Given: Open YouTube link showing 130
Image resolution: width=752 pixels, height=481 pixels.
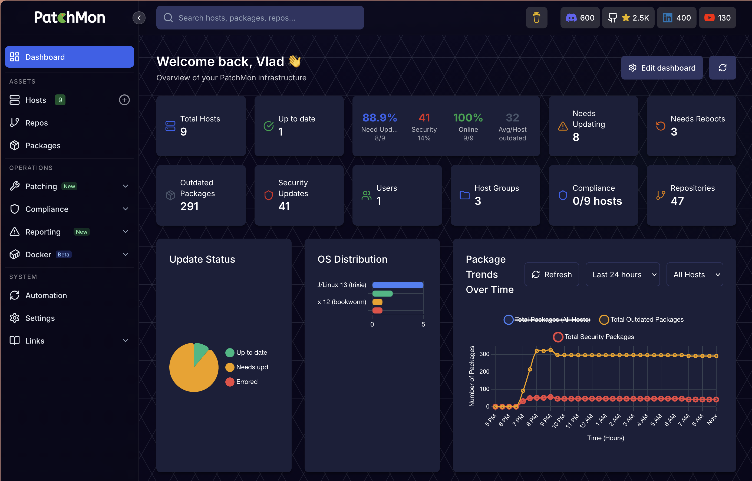Looking at the screenshot, I should (717, 18).
